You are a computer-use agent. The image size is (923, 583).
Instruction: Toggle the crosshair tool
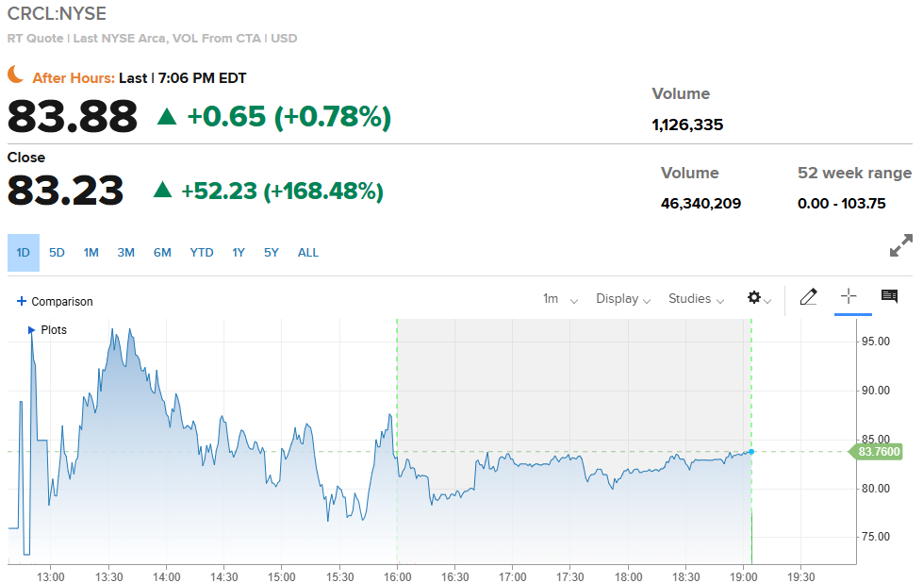pos(849,297)
